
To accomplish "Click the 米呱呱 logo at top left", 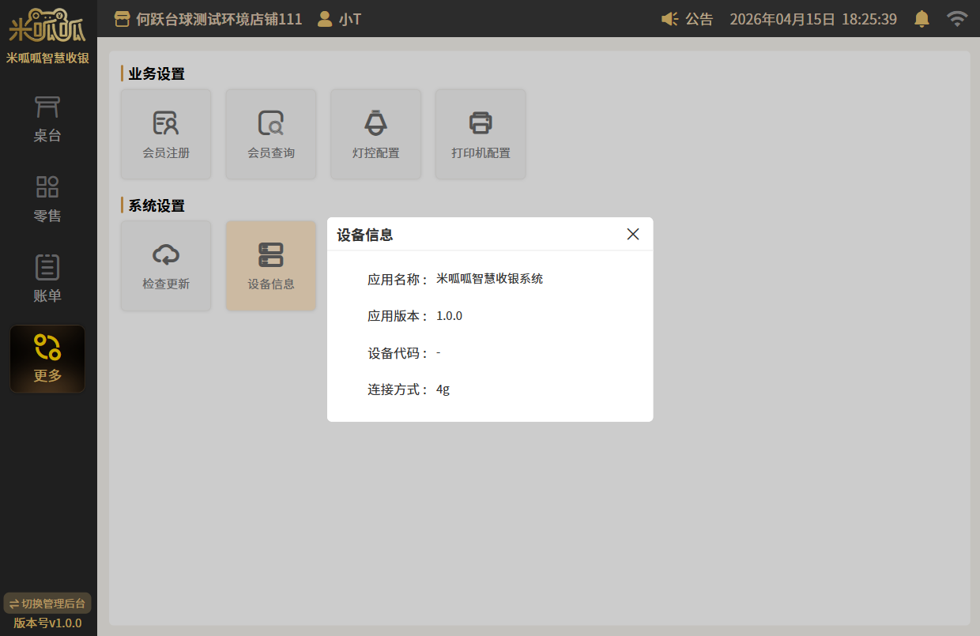I will pyautogui.click(x=47, y=25).
